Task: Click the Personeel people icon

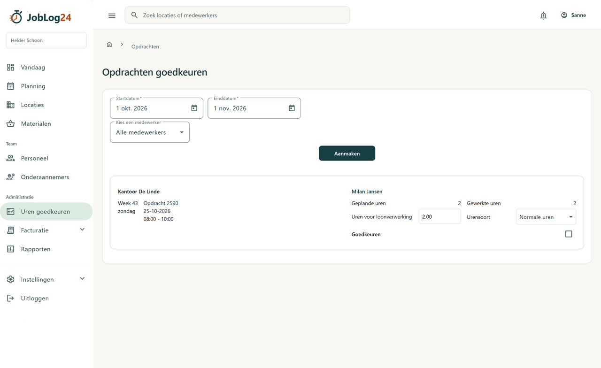Action: [10, 158]
